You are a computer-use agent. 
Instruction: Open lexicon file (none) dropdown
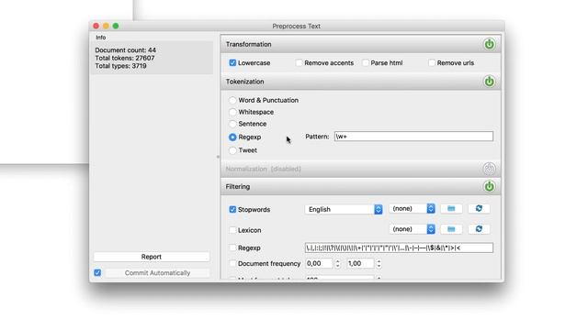412,229
